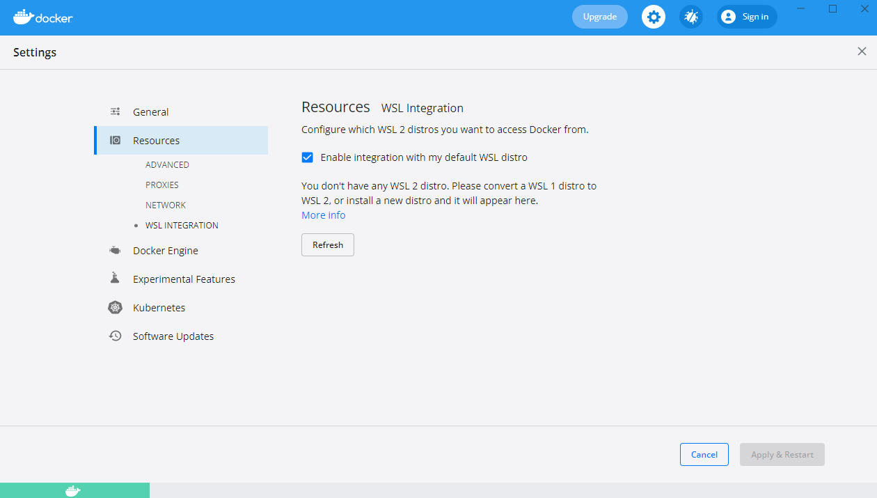Image resolution: width=877 pixels, height=498 pixels.
Task: Click the Experimental Features flask icon
Action: 116,279
